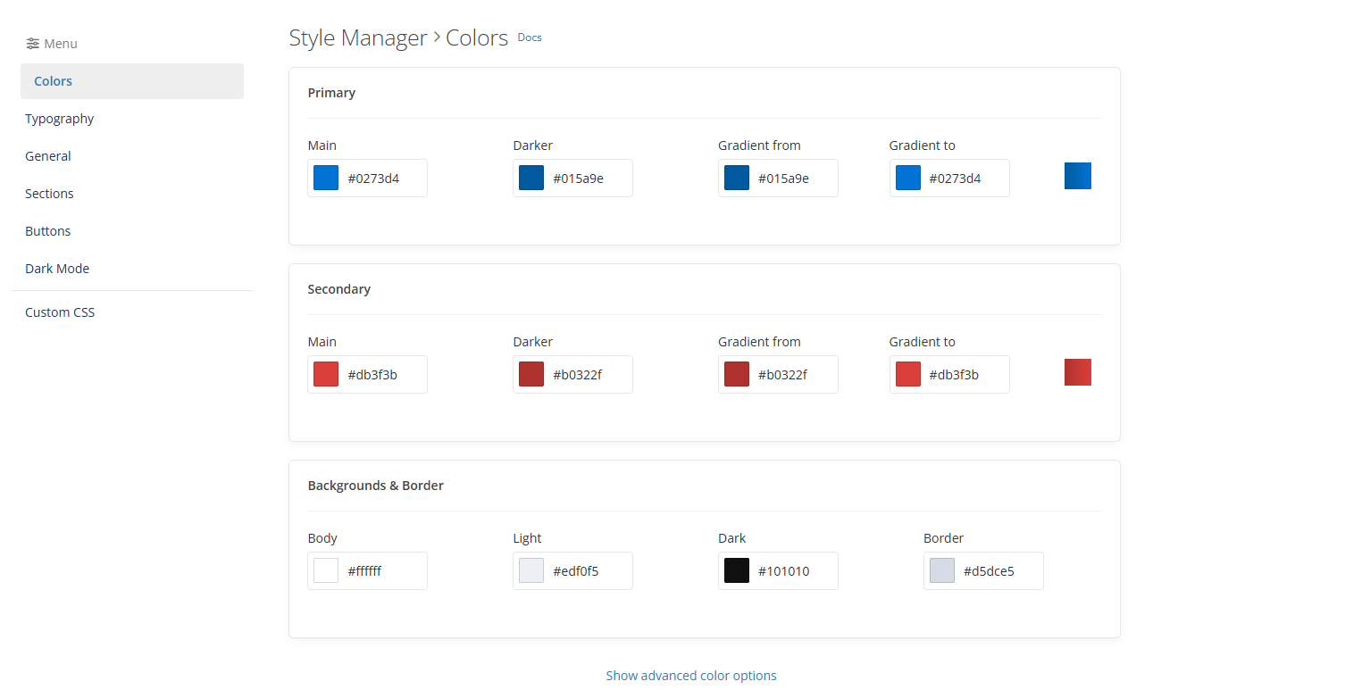Click the Secondary section heading
1345x690 pixels.
click(x=339, y=289)
